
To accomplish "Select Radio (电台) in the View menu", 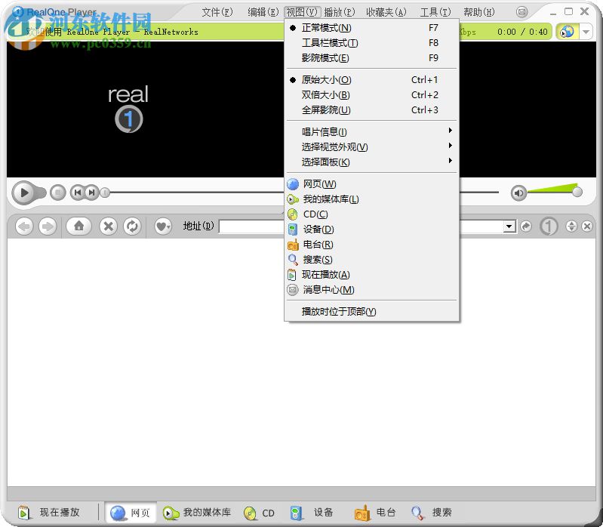I will (372, 245).
